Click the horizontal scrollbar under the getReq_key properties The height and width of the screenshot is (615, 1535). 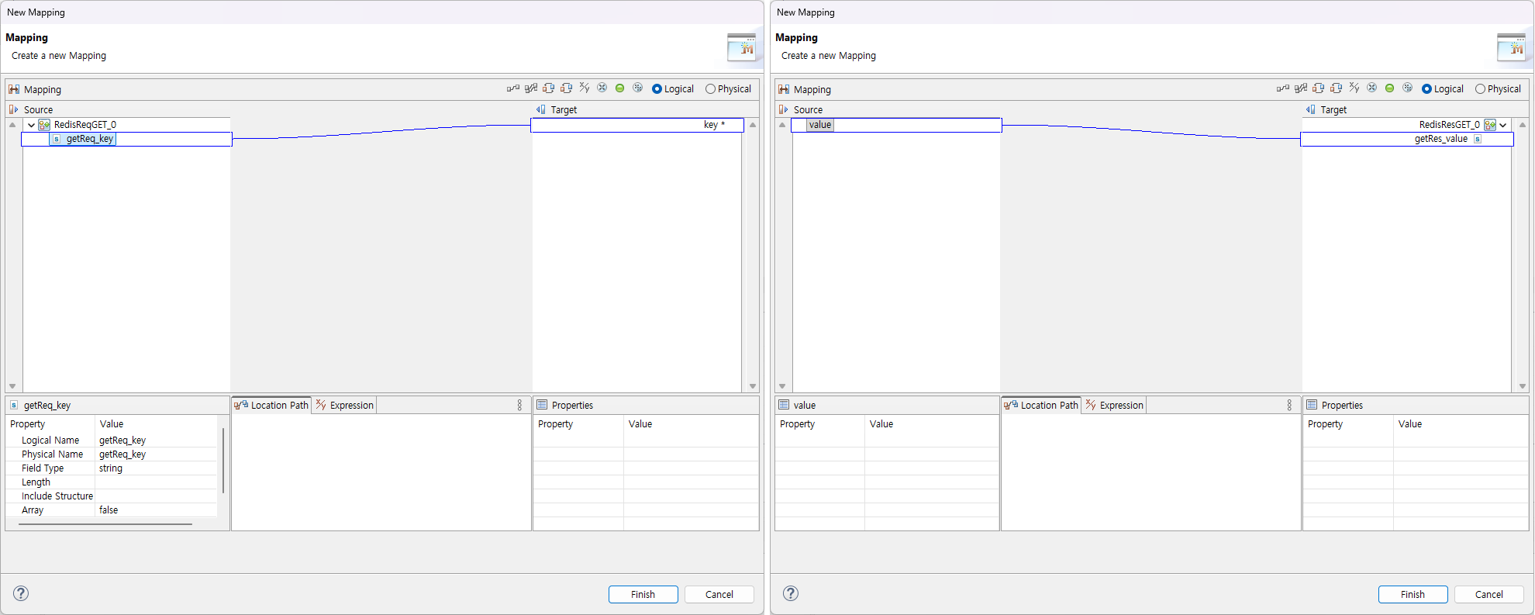105,524
